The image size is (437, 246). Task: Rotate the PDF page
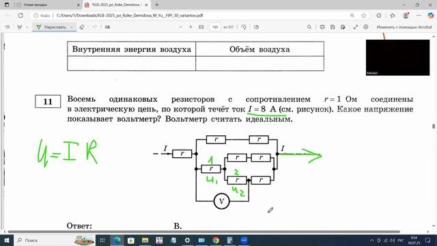pyautogui.click(x=244, y=27)
